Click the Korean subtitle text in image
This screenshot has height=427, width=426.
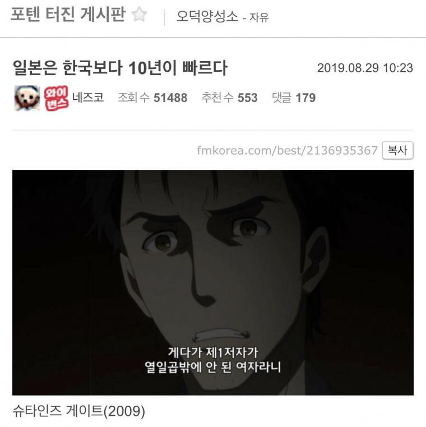(213, 360)
